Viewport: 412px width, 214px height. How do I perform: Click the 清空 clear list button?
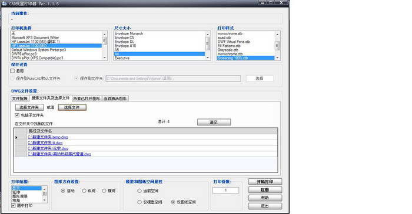pyautogui.click(x=214, y=122)
